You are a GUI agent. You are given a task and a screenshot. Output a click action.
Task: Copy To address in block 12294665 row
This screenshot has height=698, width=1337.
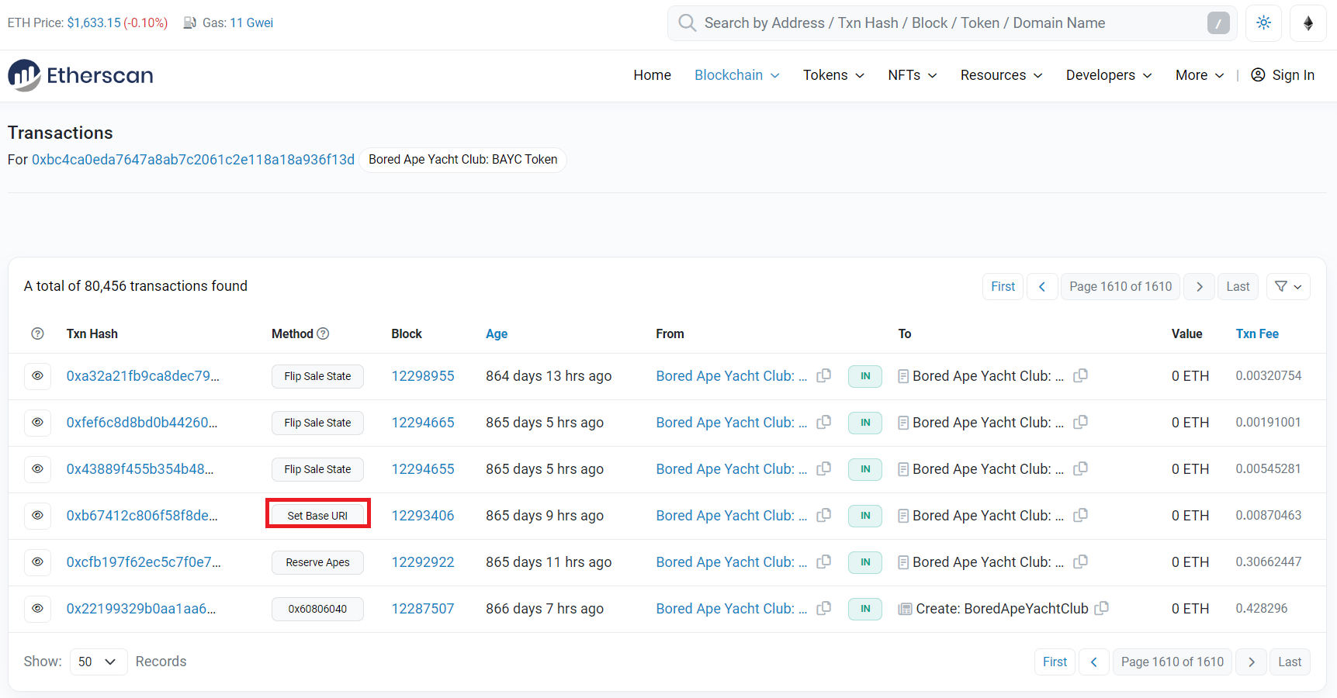pyautogui.click(x=1080, y=422)
